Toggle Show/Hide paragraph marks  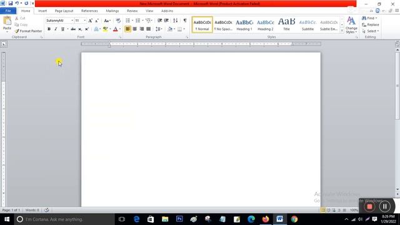(185, 21)
